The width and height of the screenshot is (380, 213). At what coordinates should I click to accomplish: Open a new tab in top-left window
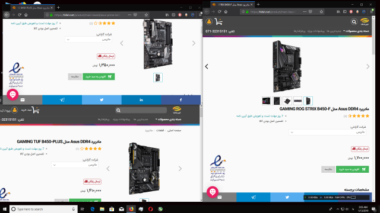[x=58, y=8]
